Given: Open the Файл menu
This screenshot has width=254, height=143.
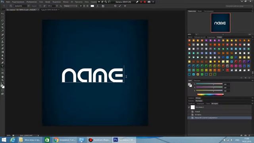Looking at the screenshot, I should click(8, 2).
